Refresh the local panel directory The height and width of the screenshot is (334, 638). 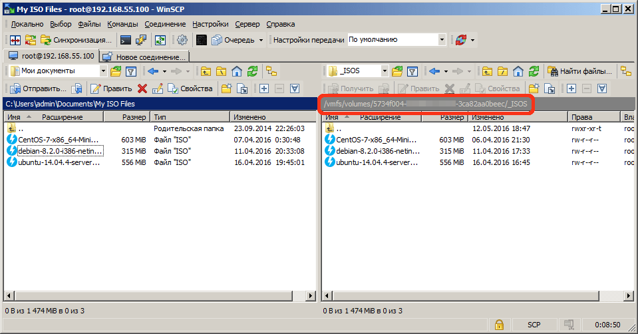252,71
